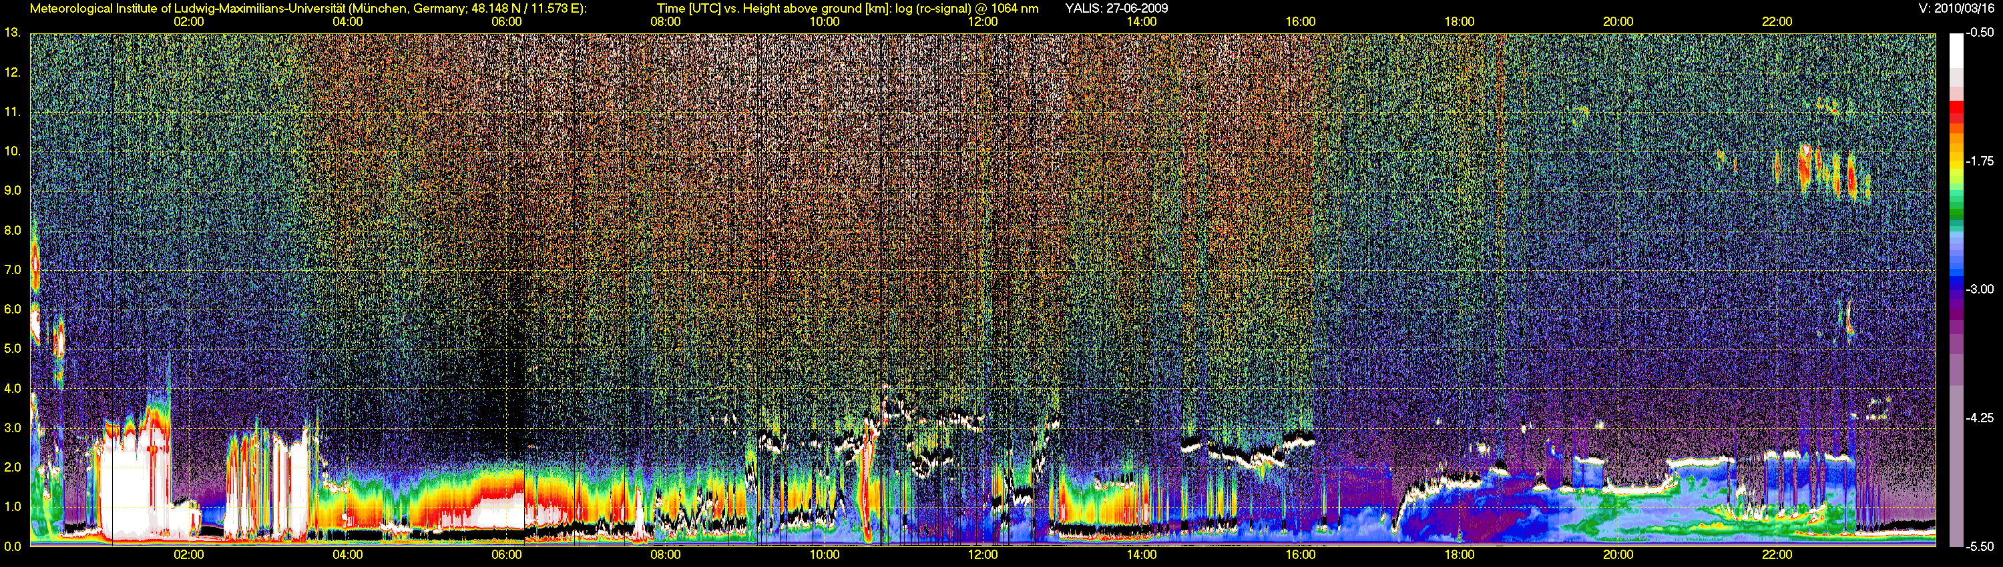
Task: Click 20:00 on the upper time axis
Action: coord(1618,22)
